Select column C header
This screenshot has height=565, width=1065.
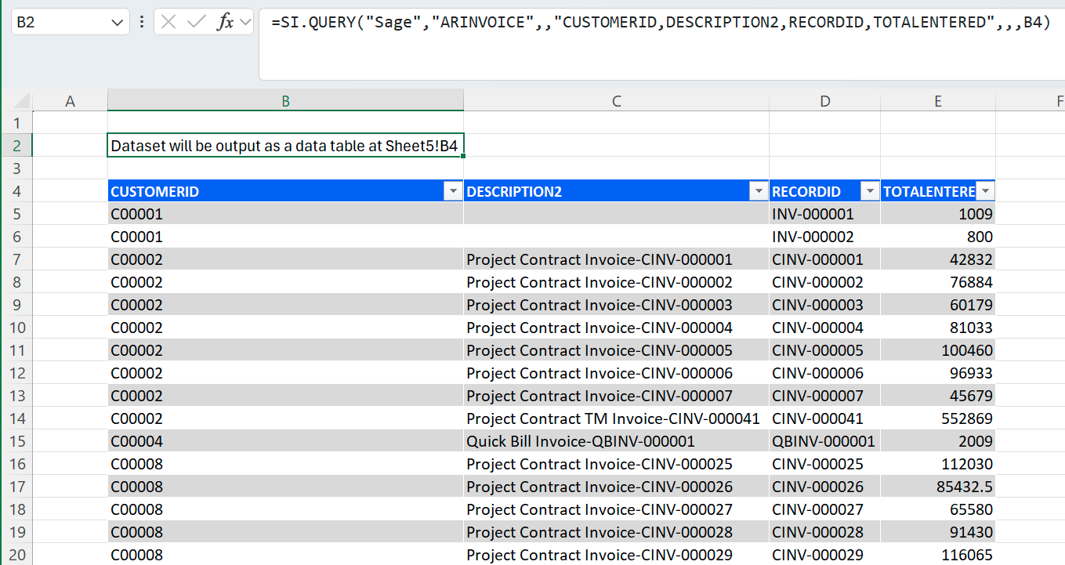click(x=616, y=101)
